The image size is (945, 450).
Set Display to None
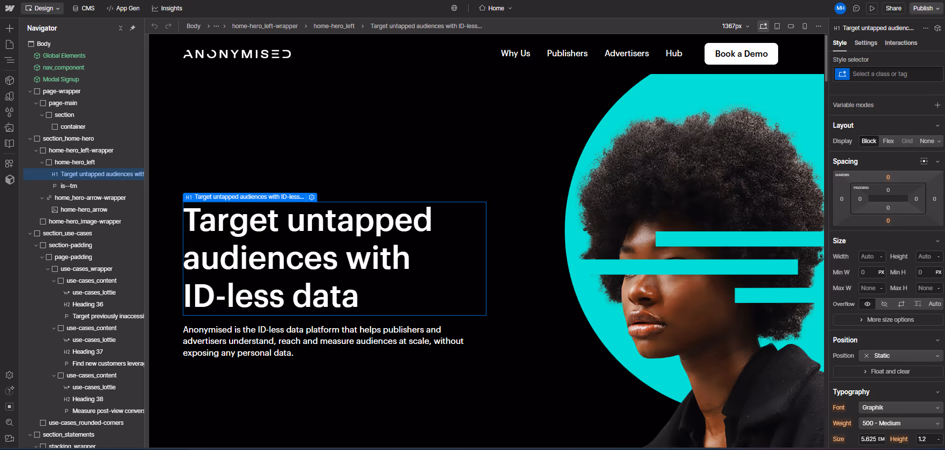pyautogui.click(x=930, y=141)
